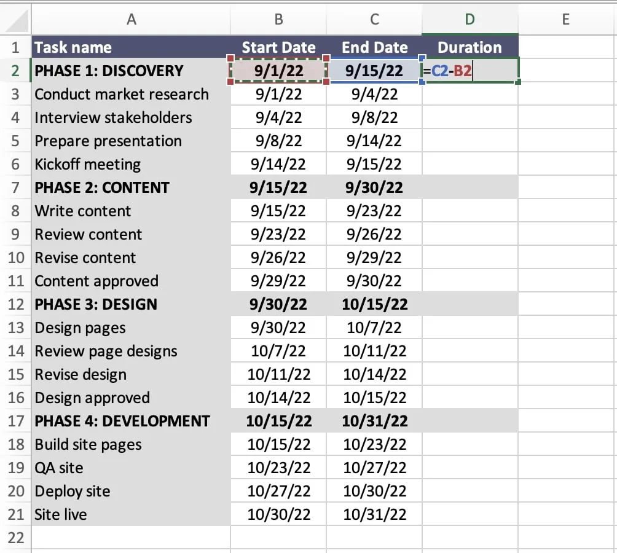Select row number 22 header
The image size is (617, 553).
[x=15, y=538]
